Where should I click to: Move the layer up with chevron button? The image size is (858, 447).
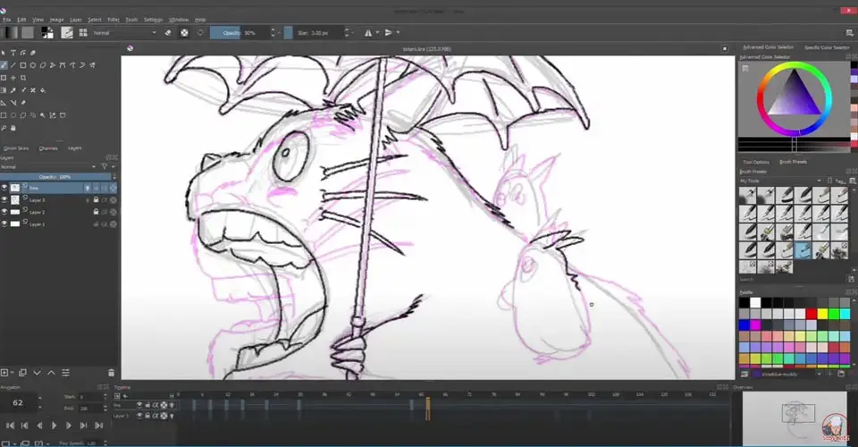[52, 373]
